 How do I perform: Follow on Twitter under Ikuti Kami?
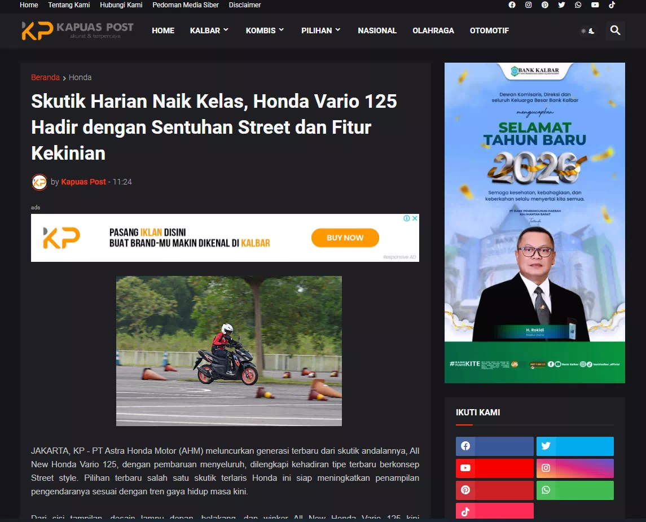(575, 446)
